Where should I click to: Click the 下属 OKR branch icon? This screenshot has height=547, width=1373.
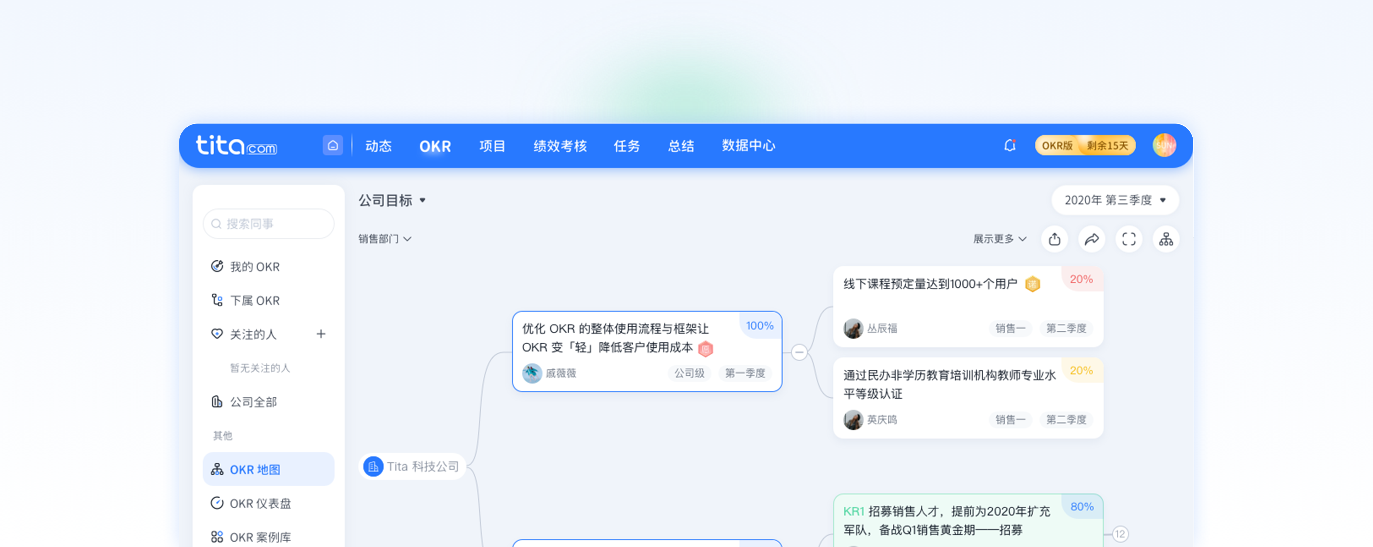click(x=217, y=300)
